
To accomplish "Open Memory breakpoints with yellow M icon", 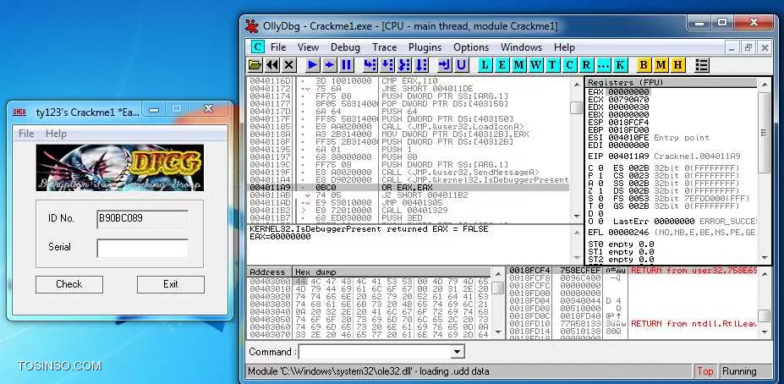I will point(661,65).
